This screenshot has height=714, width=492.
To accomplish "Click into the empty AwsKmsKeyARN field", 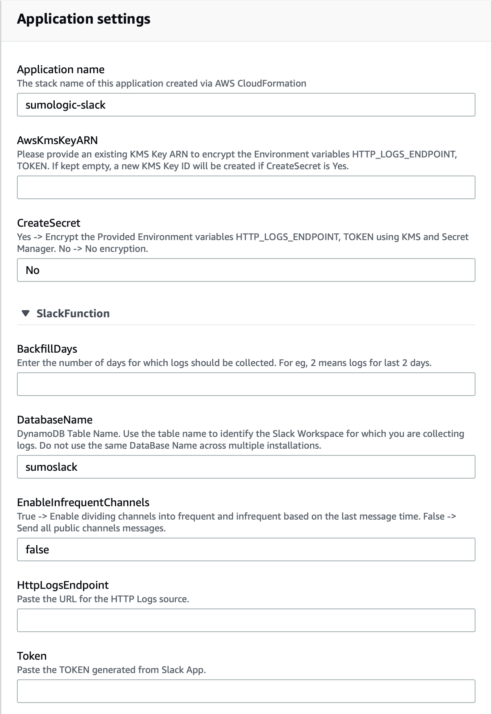I will point(246,187).
